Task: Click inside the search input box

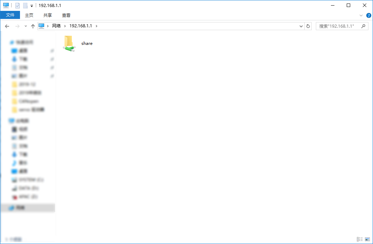Action: point(337,26)
